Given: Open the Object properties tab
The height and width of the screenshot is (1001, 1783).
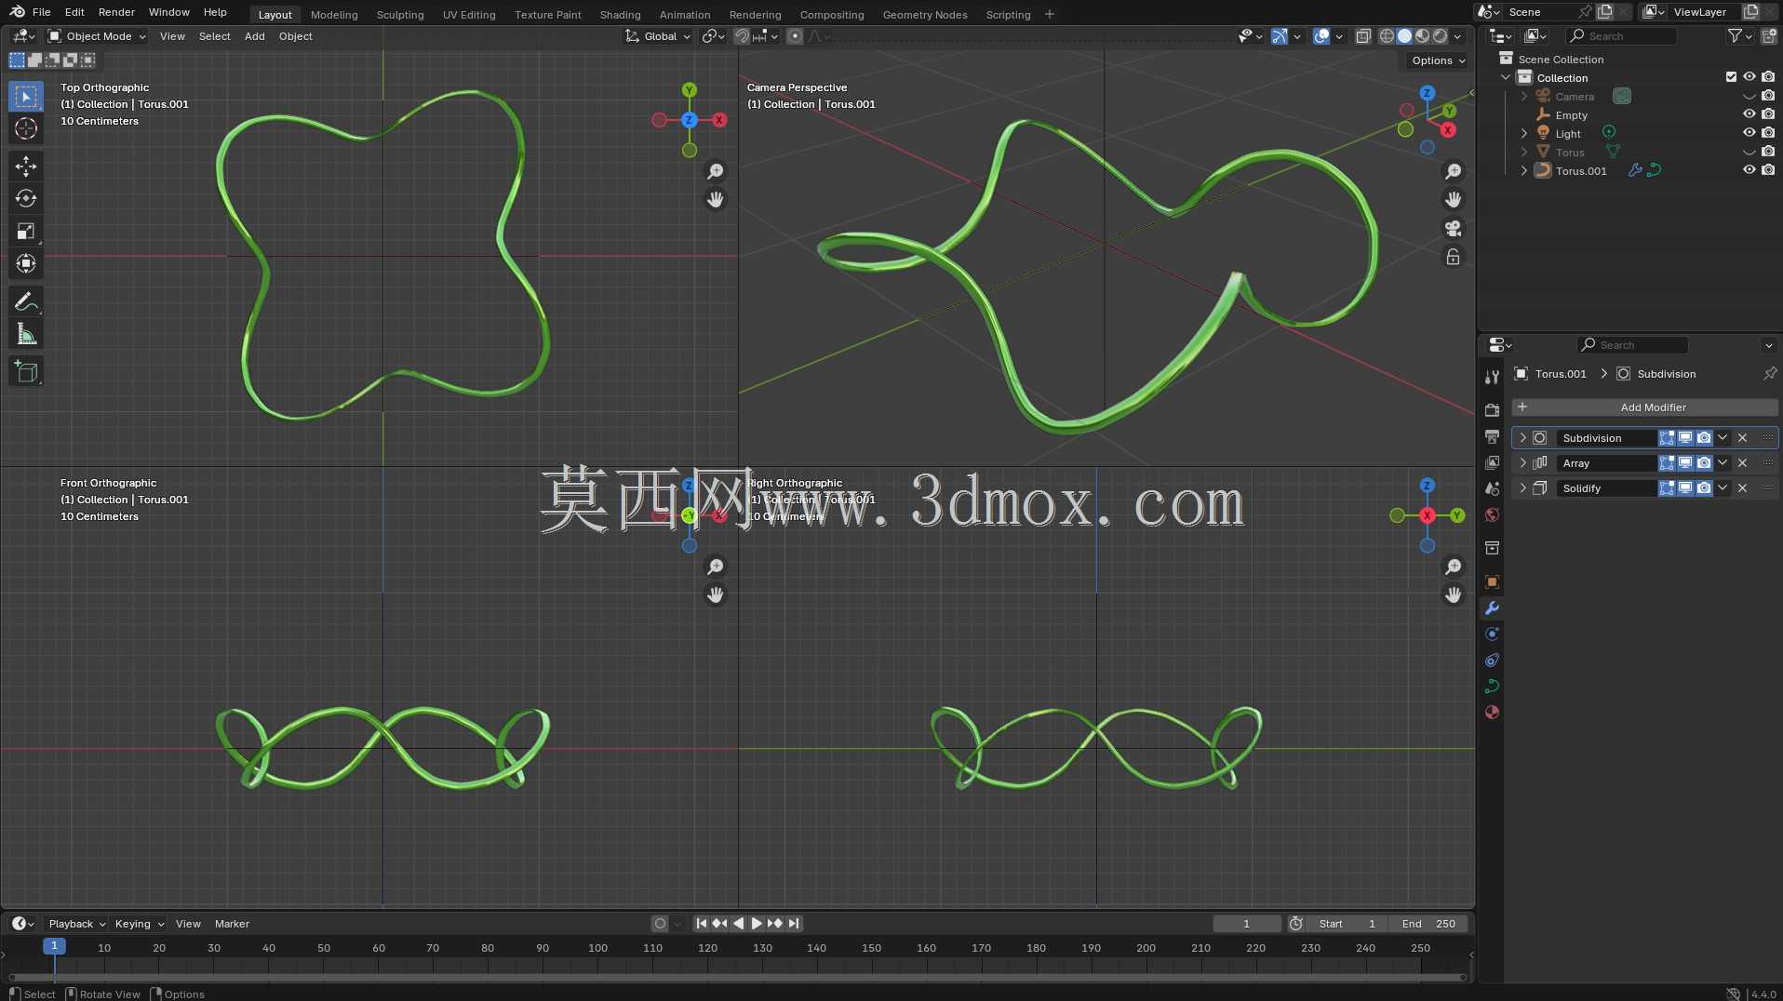Looking at the screenshot, I should pyautogui.click(x=1492, y=581).
